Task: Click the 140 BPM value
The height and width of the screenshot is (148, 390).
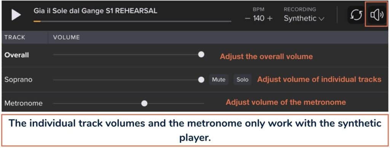Action: 259,19
